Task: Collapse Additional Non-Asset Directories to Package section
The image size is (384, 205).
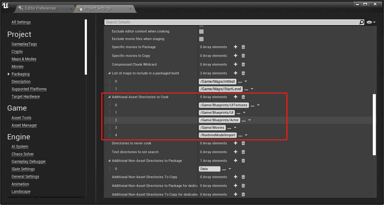Action: 109,161
